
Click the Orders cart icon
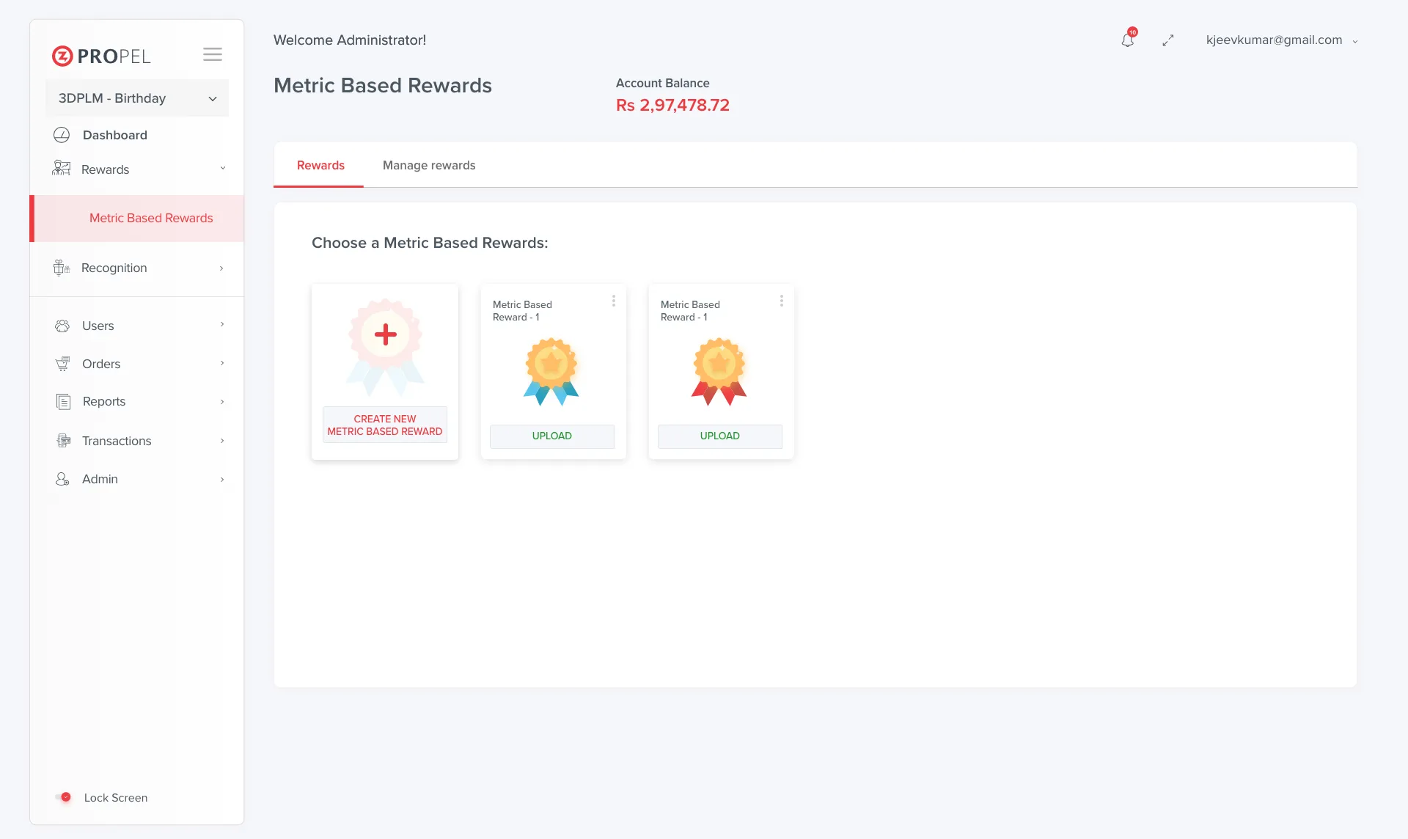click(62, 364)
